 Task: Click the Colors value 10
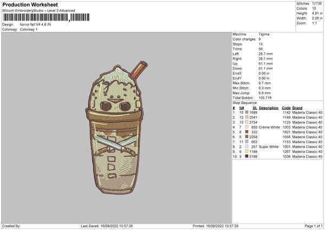(314, 9)
